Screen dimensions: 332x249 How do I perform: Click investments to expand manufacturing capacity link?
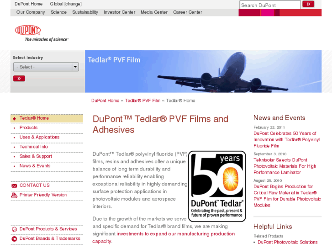[163, 237]
